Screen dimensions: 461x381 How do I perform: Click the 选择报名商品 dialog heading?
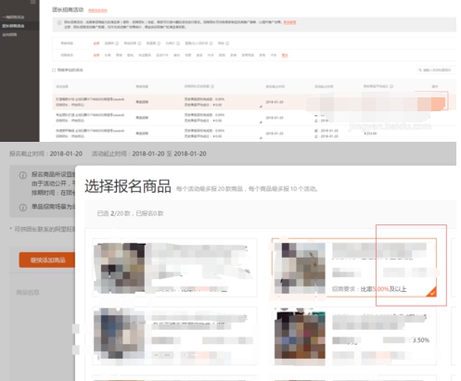(x=128, y=186)
